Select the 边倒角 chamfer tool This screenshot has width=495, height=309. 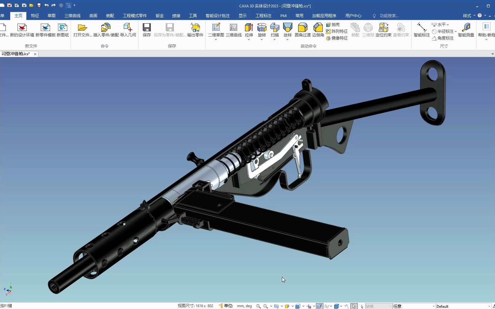[318, 30]
